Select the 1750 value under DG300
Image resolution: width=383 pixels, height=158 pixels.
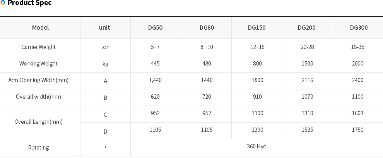357,130
